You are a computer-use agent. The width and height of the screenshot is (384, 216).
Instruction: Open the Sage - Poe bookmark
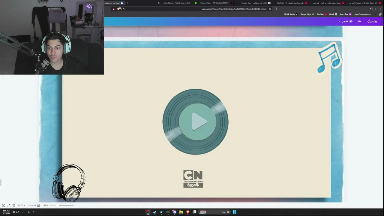click(x=345, y=14)
